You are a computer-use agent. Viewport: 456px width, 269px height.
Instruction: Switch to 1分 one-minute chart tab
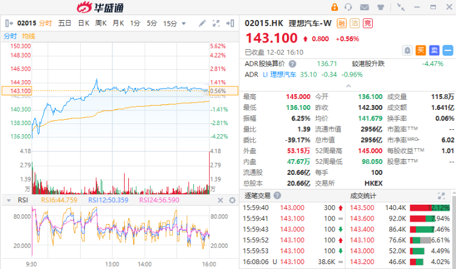pyautogui.click(x=135, y=23)
